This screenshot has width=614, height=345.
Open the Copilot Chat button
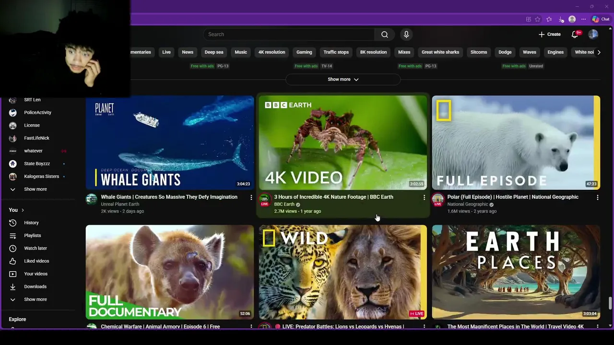tap(601, 19)
